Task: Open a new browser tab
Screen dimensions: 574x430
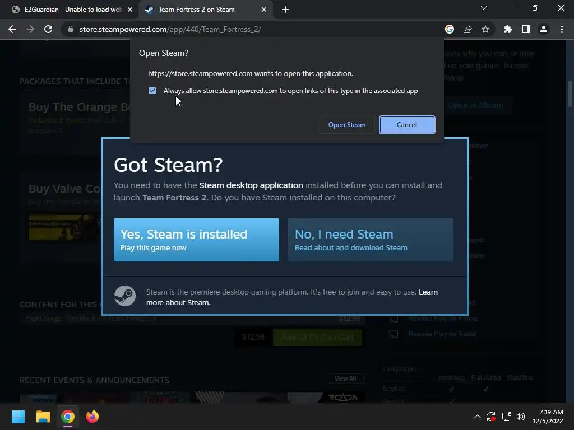Action: click(x=285, y=10)
